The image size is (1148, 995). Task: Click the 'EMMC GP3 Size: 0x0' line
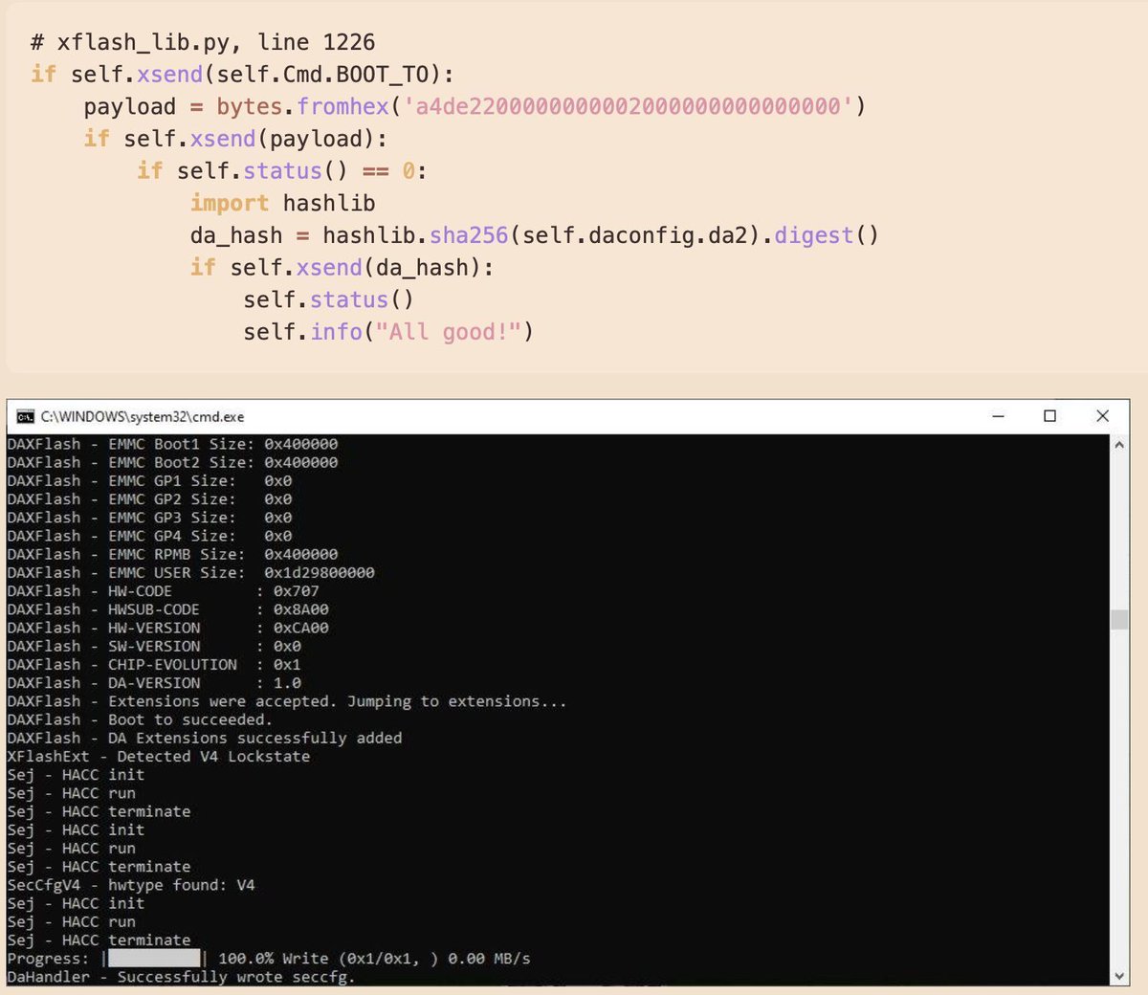tap(149, 517)
